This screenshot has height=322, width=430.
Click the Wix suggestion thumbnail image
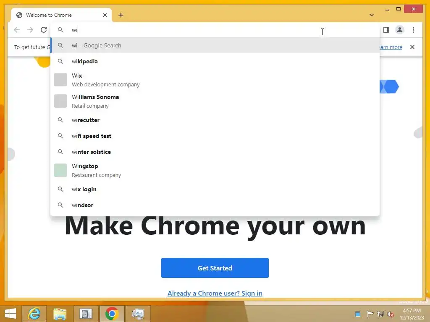(x=60, y=80)
